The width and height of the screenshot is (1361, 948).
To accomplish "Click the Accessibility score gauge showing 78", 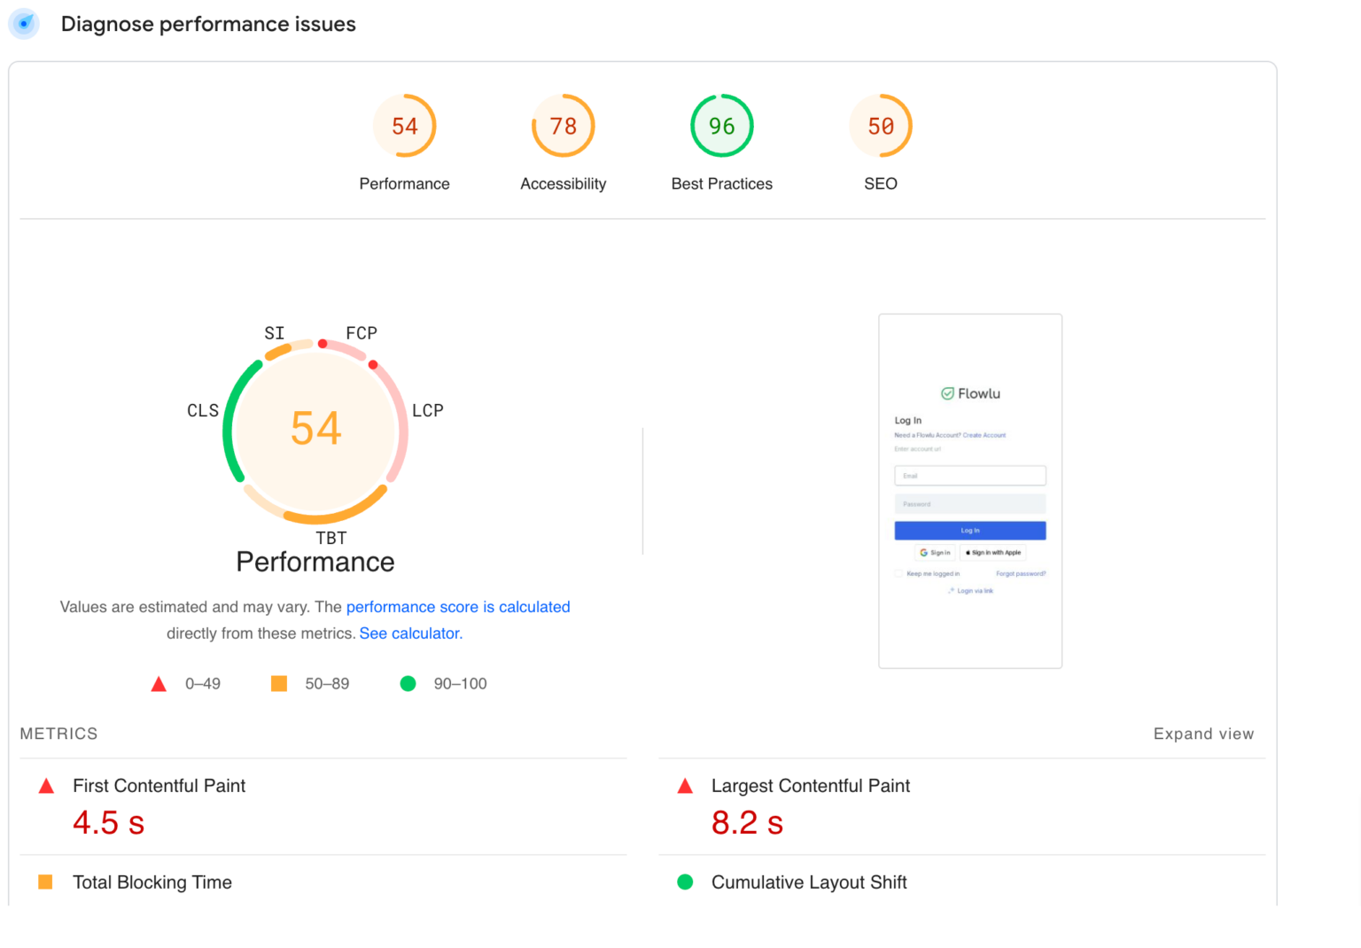I will 564,126.
